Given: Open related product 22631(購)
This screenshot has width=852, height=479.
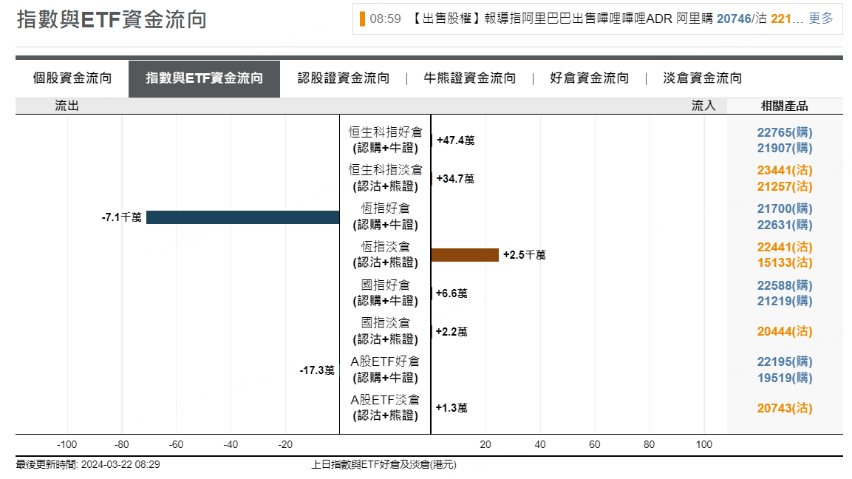Looking at the screenshot, I should (785, 225).
